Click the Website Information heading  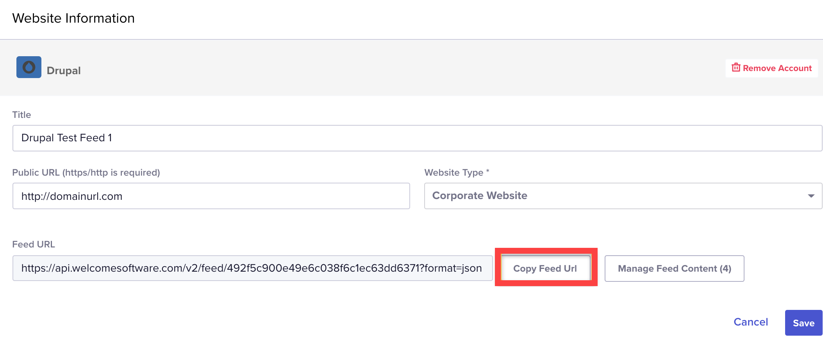[73, 18]
